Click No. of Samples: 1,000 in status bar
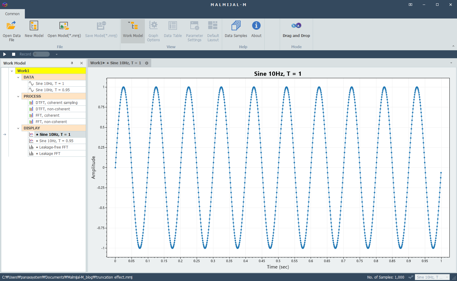This screenshot has height=281, width=457. tap(385, 277)
